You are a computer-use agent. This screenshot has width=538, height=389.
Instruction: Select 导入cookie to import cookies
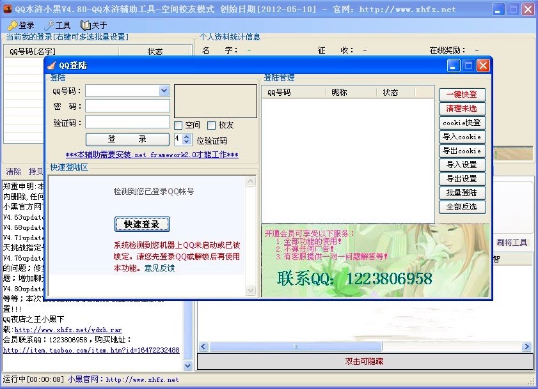coord(462,137)
